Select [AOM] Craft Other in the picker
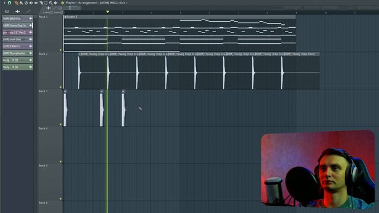The image size is (379, 213). pyautogui.click(x=18, y=39)
